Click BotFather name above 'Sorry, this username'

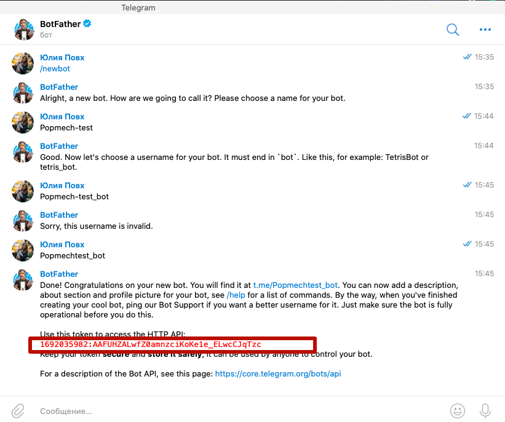click(x=59, y=215)
